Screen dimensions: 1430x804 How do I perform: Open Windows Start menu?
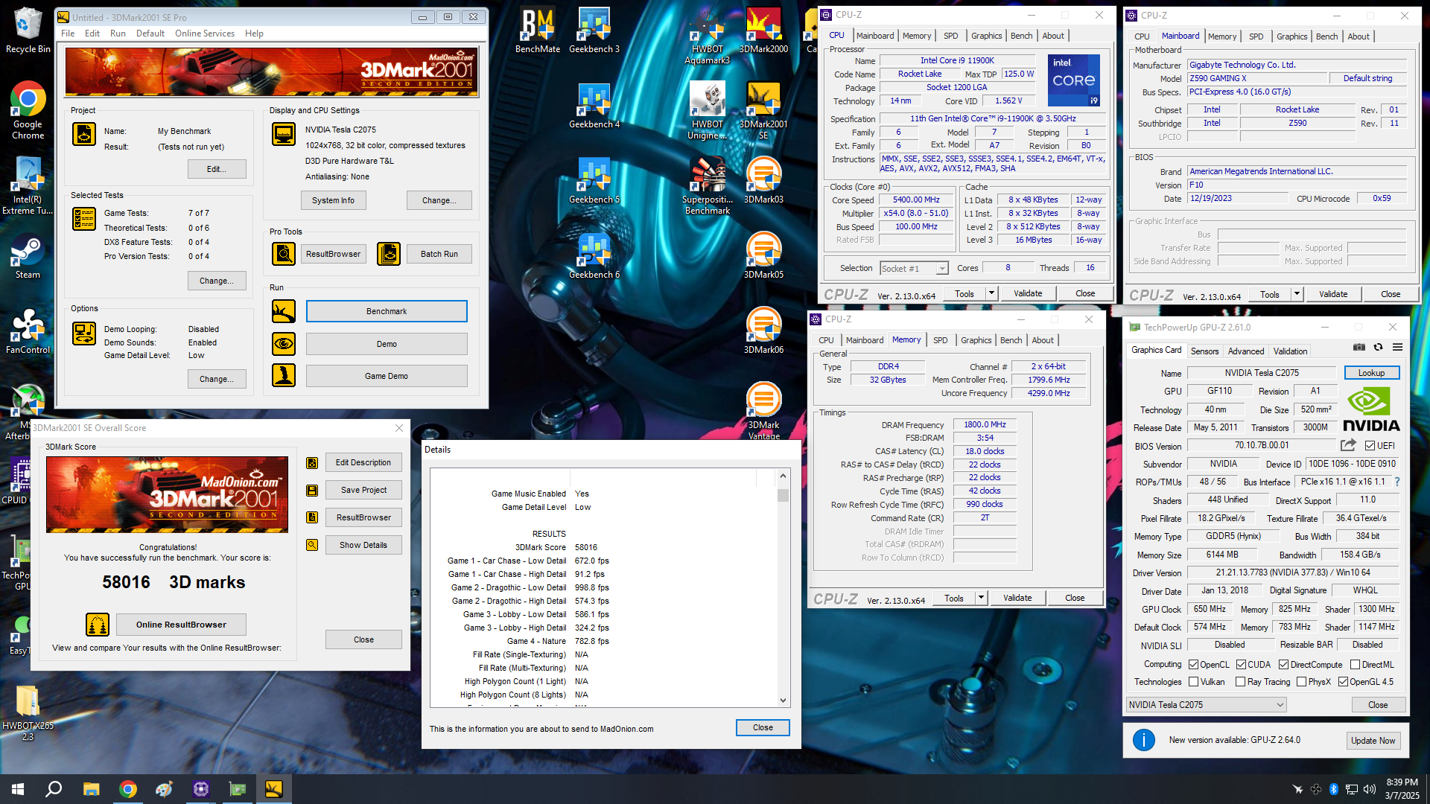pos(18,789)
